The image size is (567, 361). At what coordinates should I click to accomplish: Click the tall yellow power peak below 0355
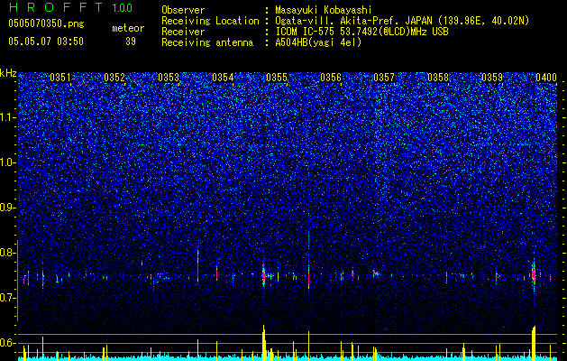(x=263, y=343)
